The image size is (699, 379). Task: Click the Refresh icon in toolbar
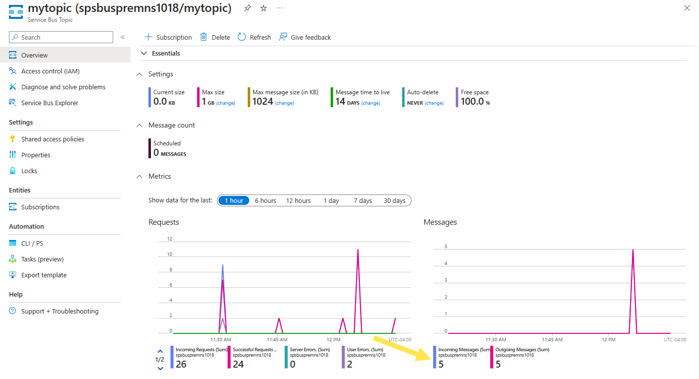[x=242, y=37]
